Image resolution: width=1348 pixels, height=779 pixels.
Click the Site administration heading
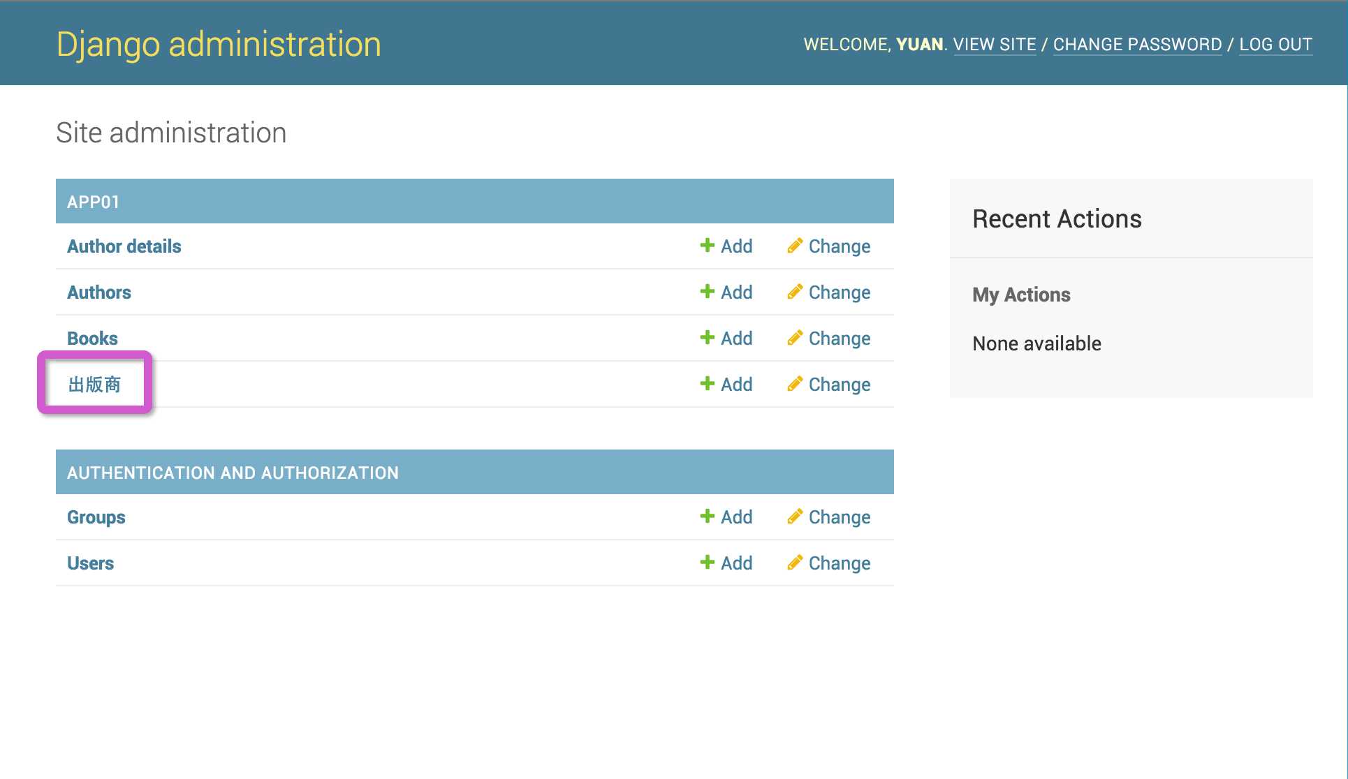[171, 133]
